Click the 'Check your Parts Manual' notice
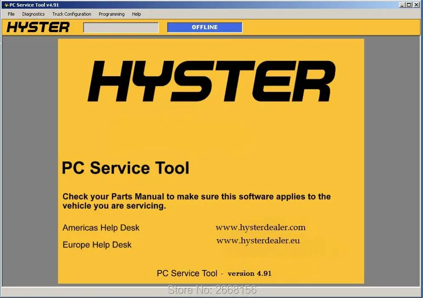The width and height of the screenshot is (423, 298). click(196, 201)
